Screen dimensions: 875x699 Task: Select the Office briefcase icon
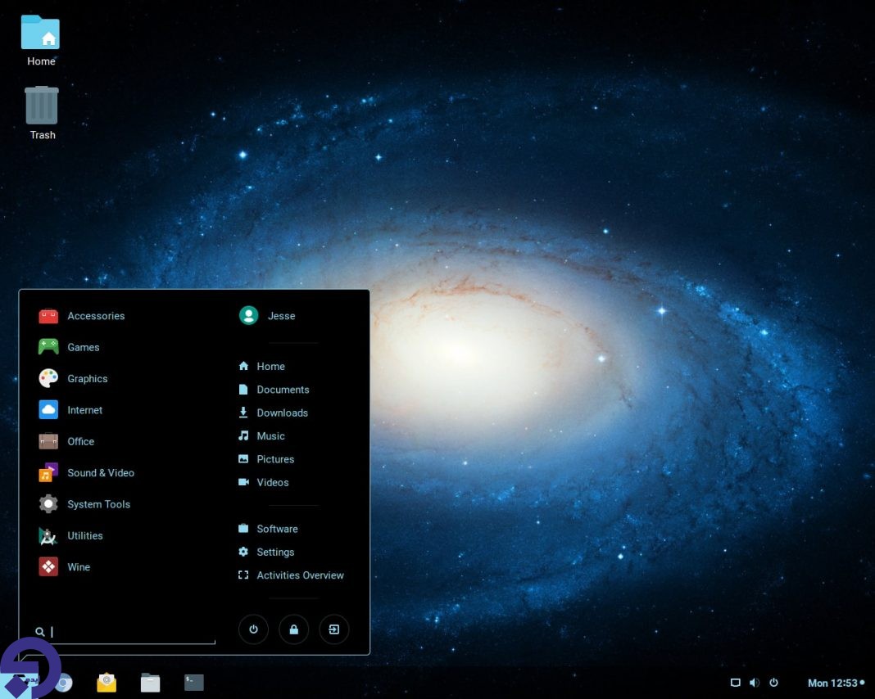[48, 441]
